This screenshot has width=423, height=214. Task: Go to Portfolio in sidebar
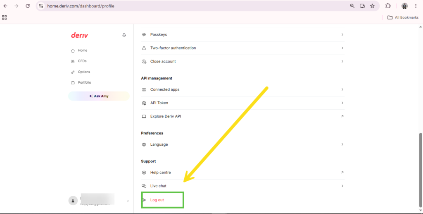point(84,83)
